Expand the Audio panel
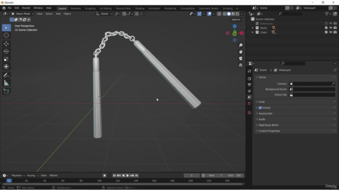This screenshot has height=190, width=339. 296,119
